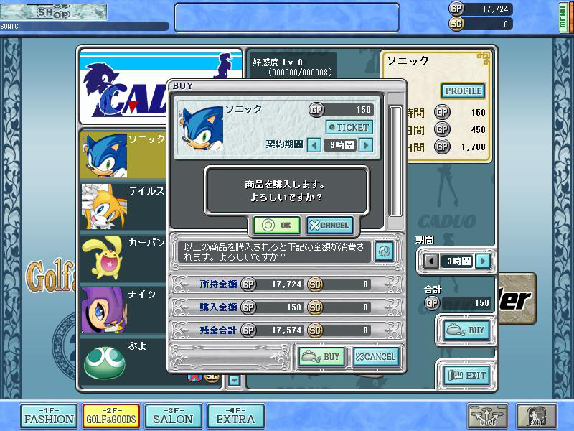Click the 3時間 value in the contract period field
The height and width of the screenshot is (431, 574).
pos(340,145)
